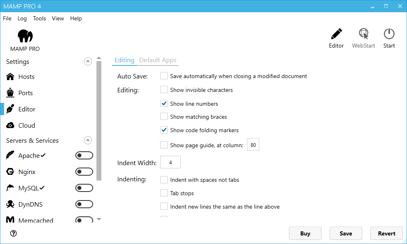Toggle the Apache server switch
The height and width of the screenshot is (244, 407).
pos(84,155)
